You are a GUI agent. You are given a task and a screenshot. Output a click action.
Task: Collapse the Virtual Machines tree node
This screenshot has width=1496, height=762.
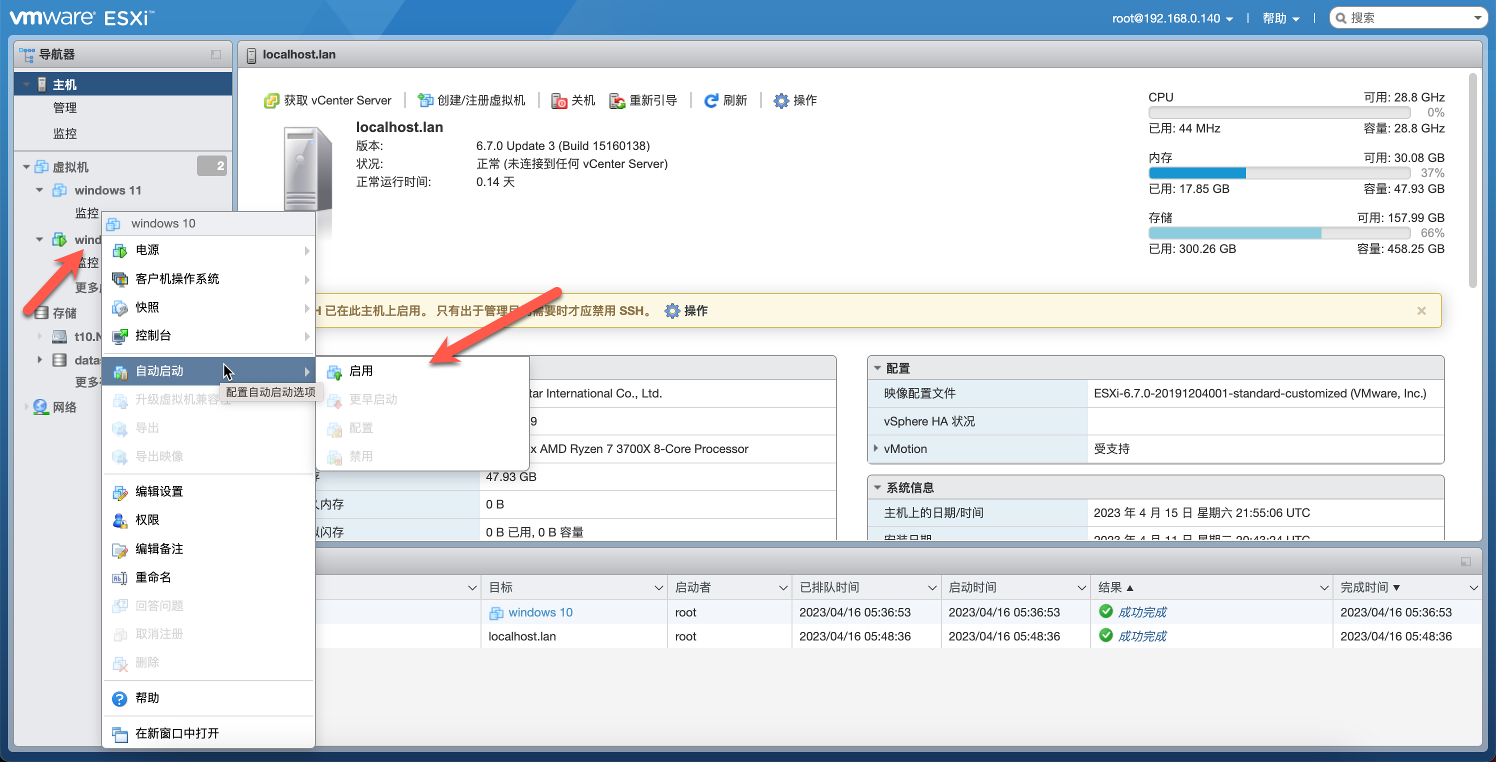coord(26,167)
